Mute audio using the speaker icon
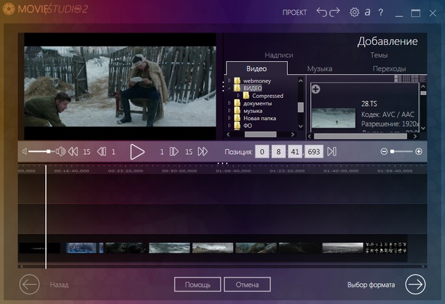This screenshot has width=445, height=304. tap(24, 151)
